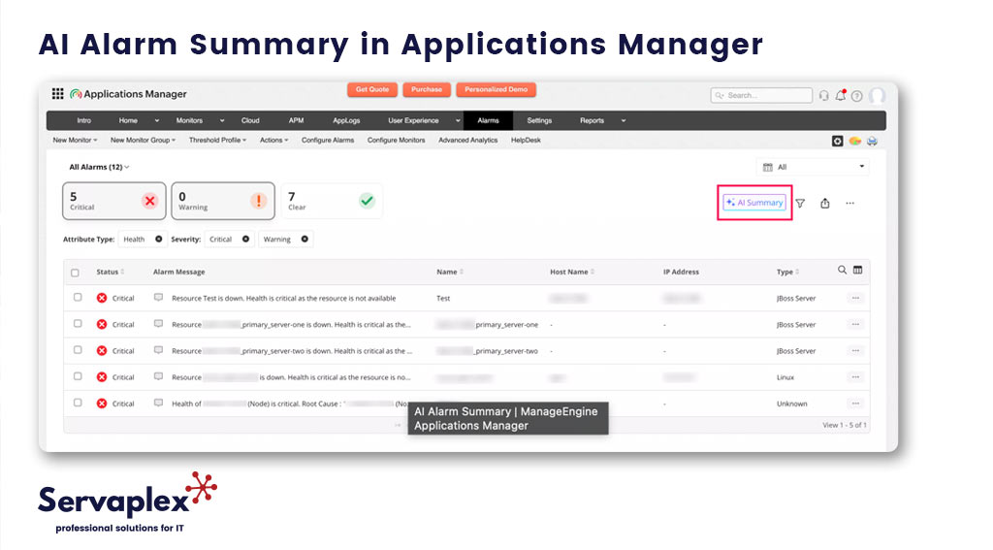Switch to the Cloud tab

tap(250, 120)
